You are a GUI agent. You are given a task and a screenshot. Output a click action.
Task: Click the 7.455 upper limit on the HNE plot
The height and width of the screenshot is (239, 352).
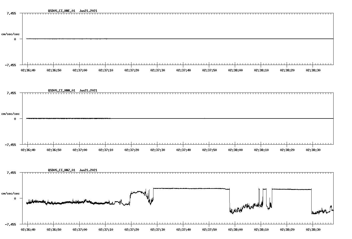[11, 13]
